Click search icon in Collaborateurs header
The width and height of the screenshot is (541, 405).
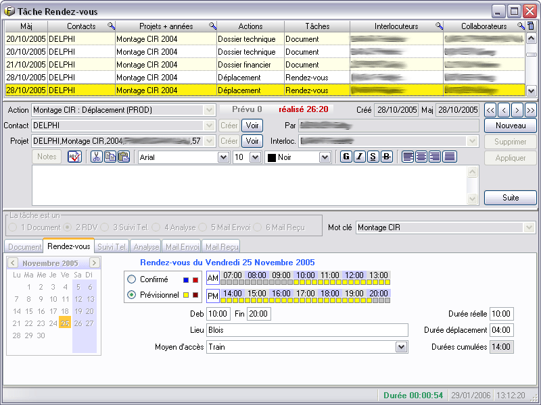(x=521, y=26)
